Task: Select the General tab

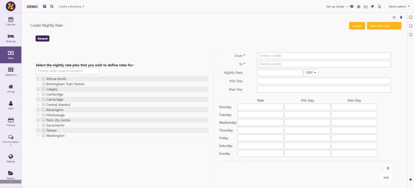Action: (42, 38)
